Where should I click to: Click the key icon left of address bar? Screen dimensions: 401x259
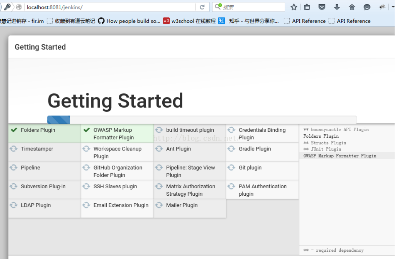pyautogui.click(x=7, y=7)
